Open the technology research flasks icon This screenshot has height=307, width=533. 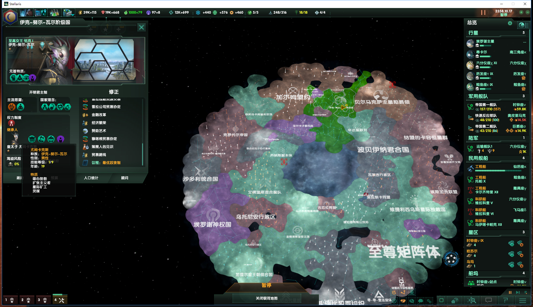click(54, 12)
